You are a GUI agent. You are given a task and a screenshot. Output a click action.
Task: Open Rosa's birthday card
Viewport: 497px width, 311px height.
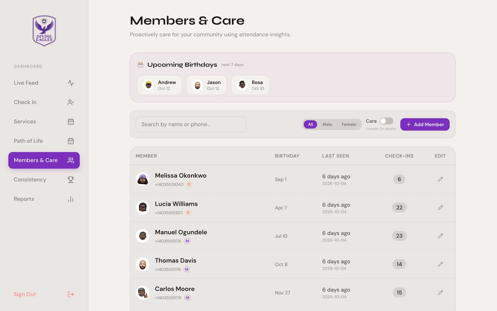[250, 85]
